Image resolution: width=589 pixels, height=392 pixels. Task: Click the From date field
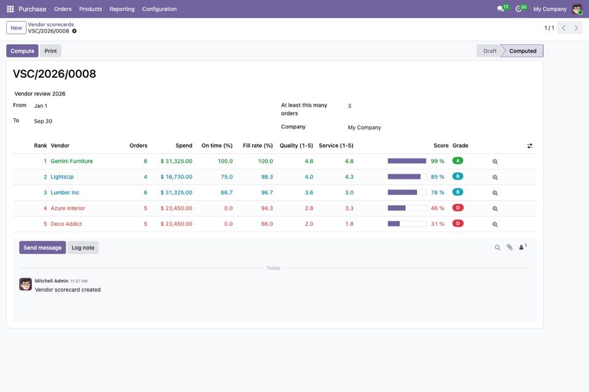coord(41,106)
